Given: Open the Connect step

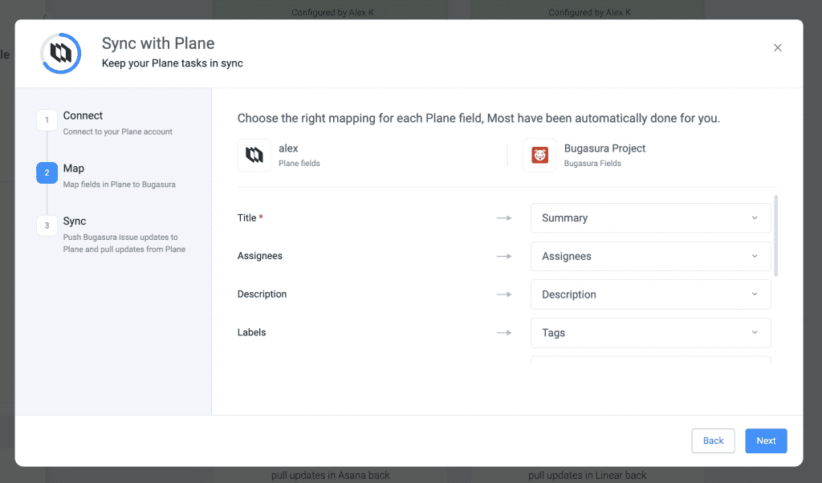Looking at the screenshot, I should click(x=83, y=116).
